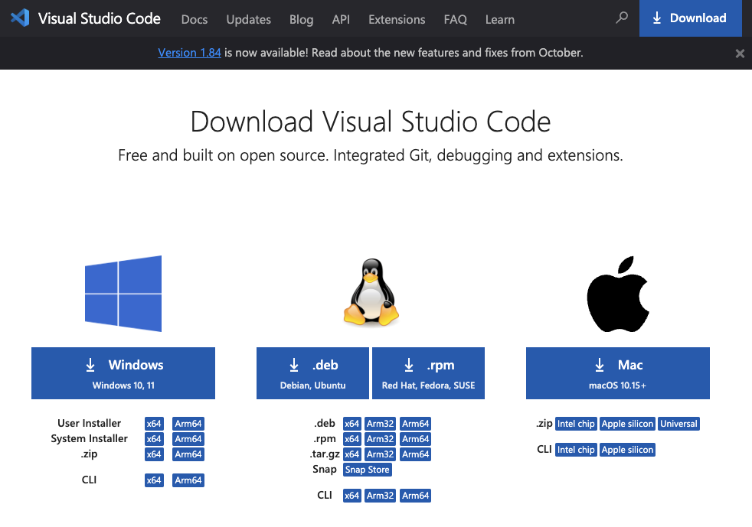Select x64 for Windows .zip

pyautogui.click(x=154, y=454)
